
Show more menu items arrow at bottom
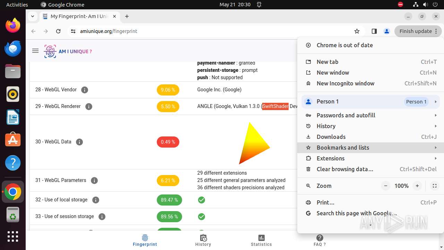click(x=370, y=226)
